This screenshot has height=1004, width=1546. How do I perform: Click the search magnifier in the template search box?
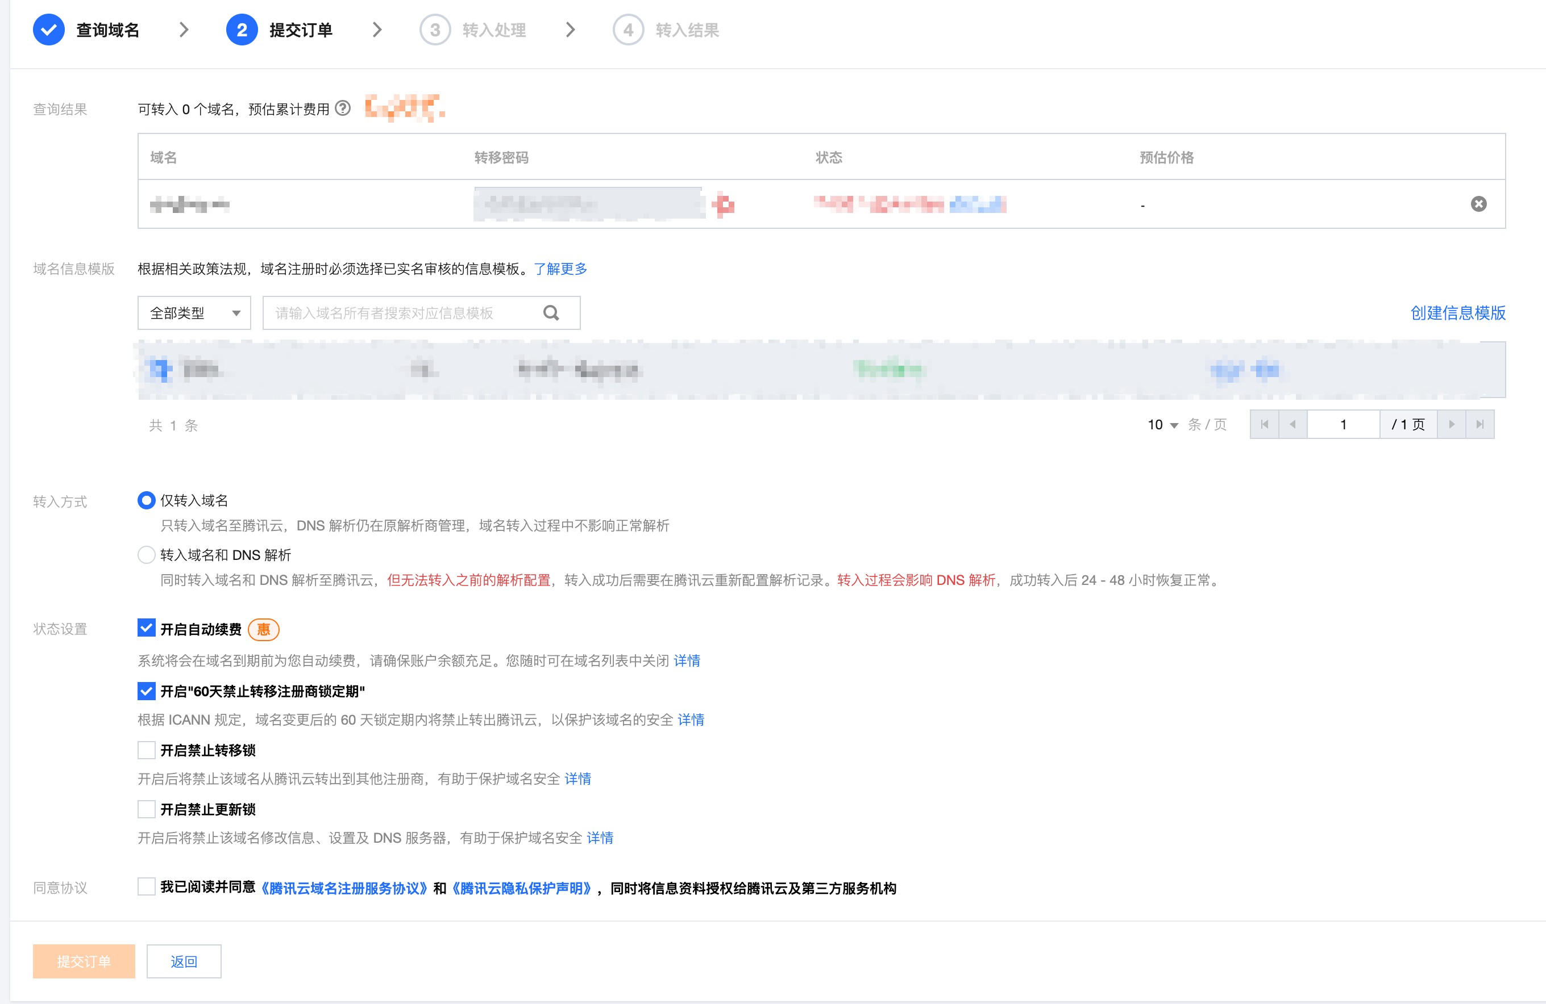(551, 313)
